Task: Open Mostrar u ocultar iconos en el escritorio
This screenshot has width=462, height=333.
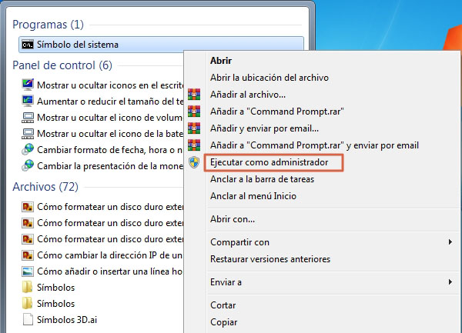Action: click(110, 85)
